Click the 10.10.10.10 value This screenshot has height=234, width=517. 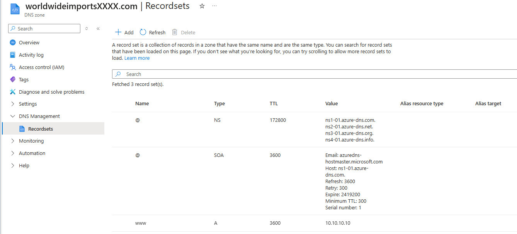[338, 223]
